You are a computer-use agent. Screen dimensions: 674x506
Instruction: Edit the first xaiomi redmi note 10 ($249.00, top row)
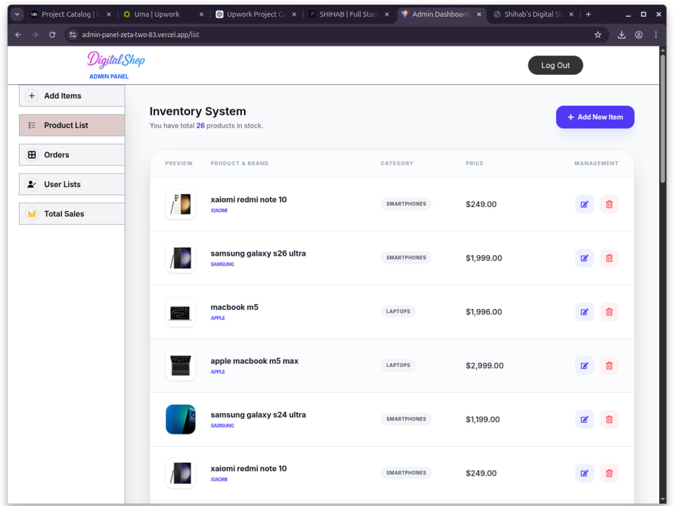point(584,204)
